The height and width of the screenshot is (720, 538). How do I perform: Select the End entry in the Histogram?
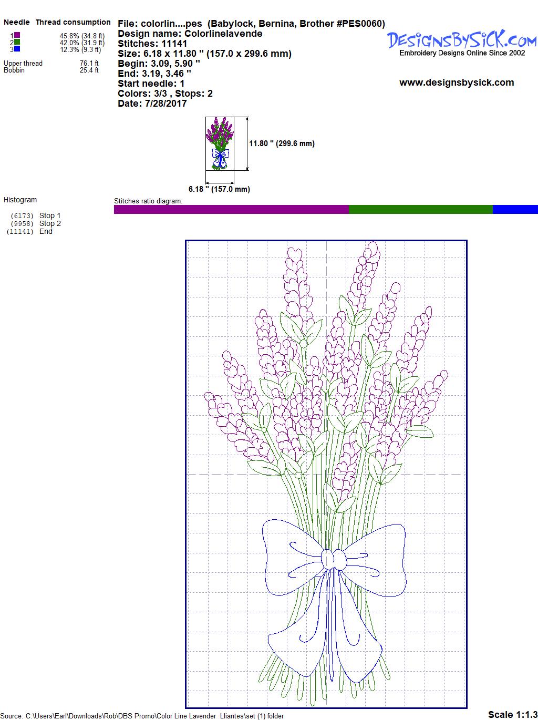coord(46,231)
